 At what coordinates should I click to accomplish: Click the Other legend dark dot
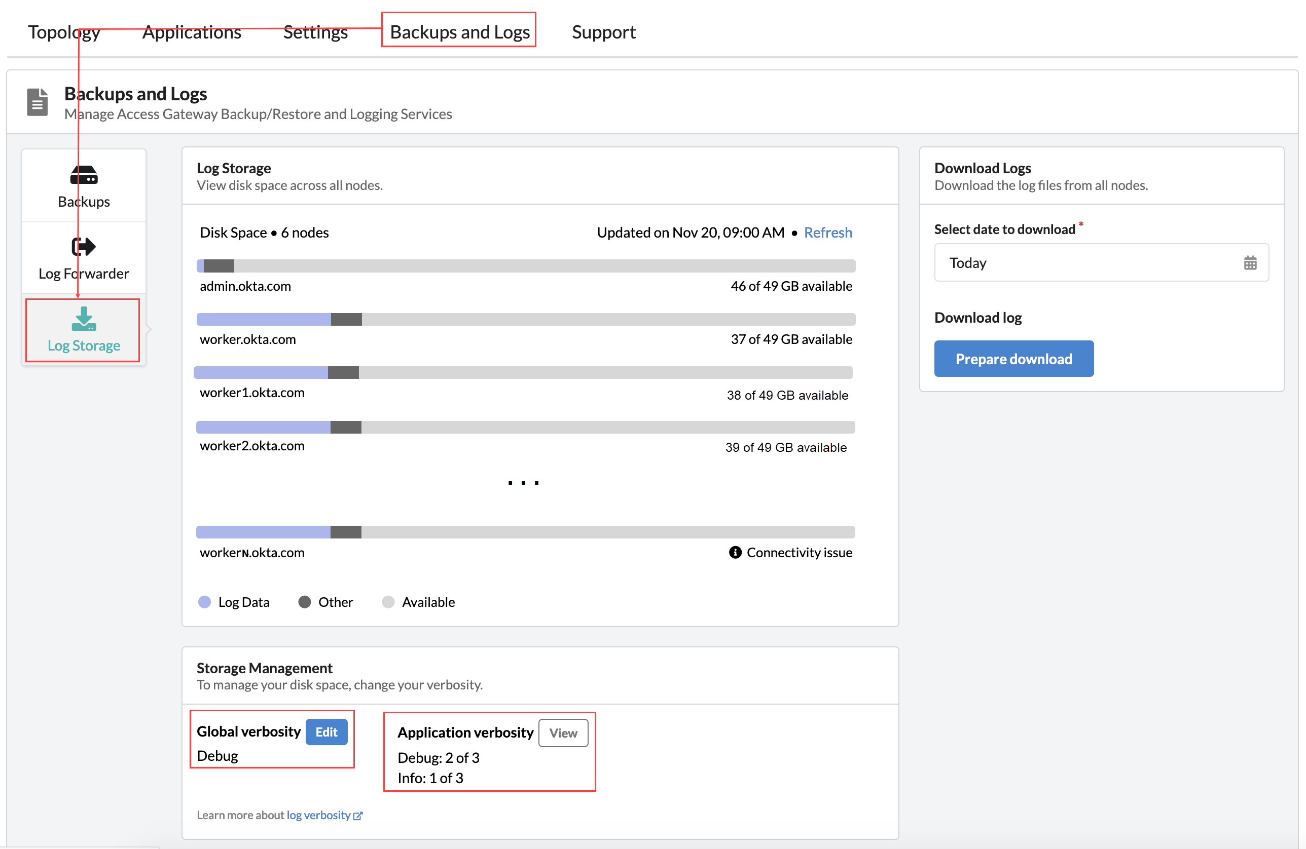tap(305, 602)
